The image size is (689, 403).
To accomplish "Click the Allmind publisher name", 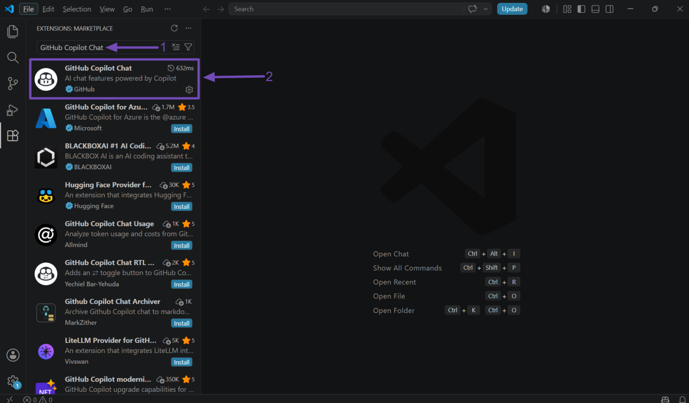I will tap(76, 245).
